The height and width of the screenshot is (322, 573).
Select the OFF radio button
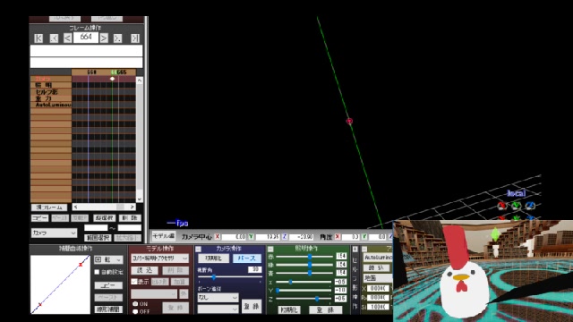click(135, 311)
